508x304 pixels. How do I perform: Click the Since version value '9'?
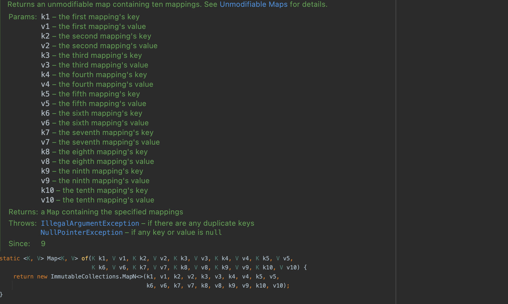pos(43,244)
